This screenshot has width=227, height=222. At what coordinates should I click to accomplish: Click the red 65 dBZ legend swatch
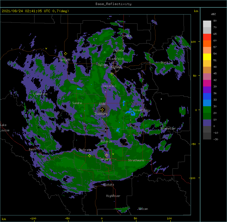click(x=207, y=37)
